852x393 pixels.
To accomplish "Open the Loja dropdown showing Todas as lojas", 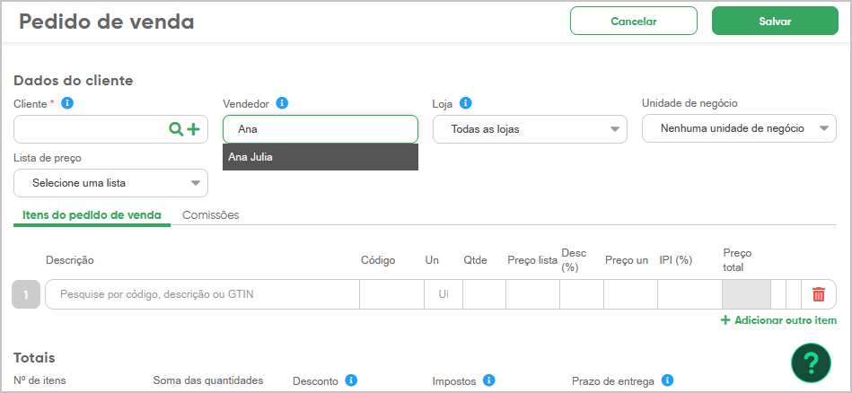I will tap(530, 129).
